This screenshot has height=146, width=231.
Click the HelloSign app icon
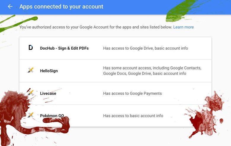coord(31,70)
